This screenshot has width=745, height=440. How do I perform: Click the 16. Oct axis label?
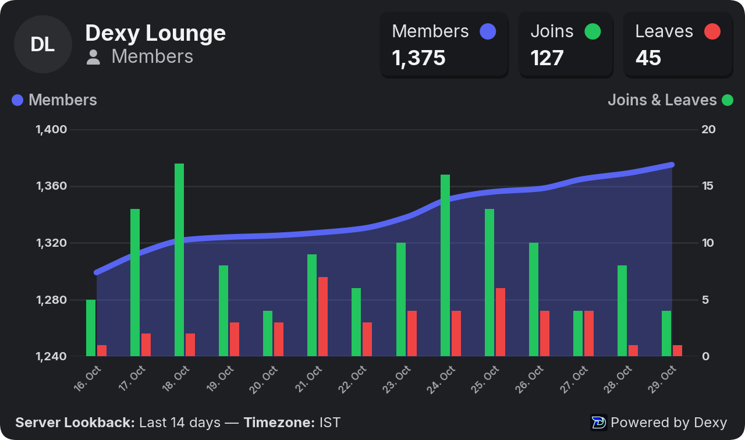click(x=88, y=378)
